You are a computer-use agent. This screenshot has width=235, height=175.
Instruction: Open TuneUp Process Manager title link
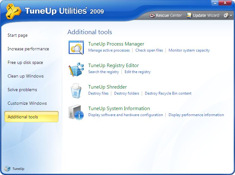[116, 44]
